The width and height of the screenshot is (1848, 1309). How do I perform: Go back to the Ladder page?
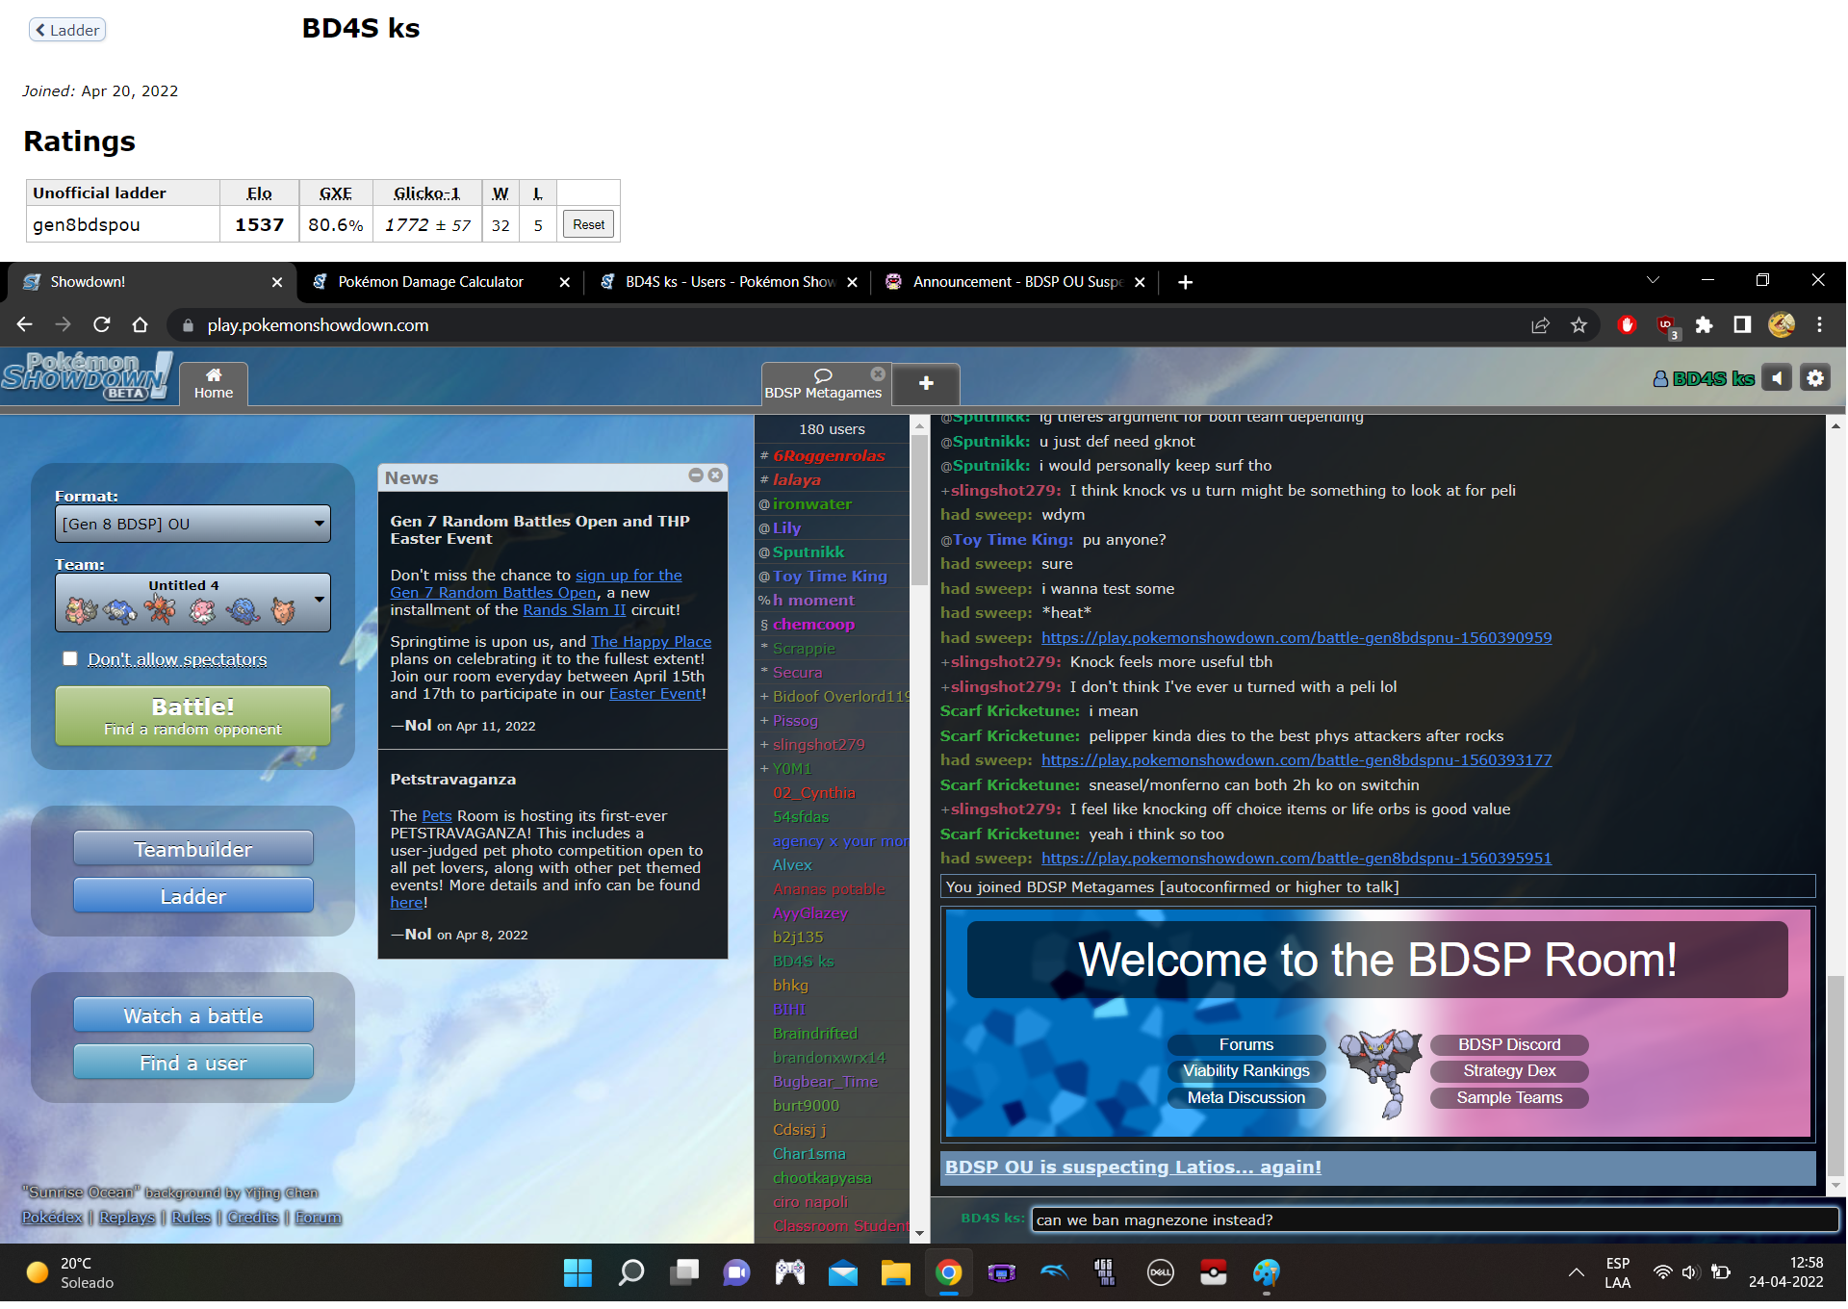point(67,30)
